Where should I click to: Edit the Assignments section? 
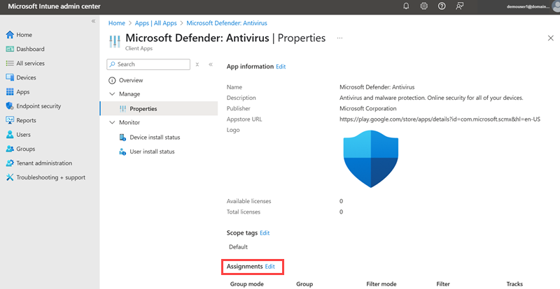click(x=270, y=267)
